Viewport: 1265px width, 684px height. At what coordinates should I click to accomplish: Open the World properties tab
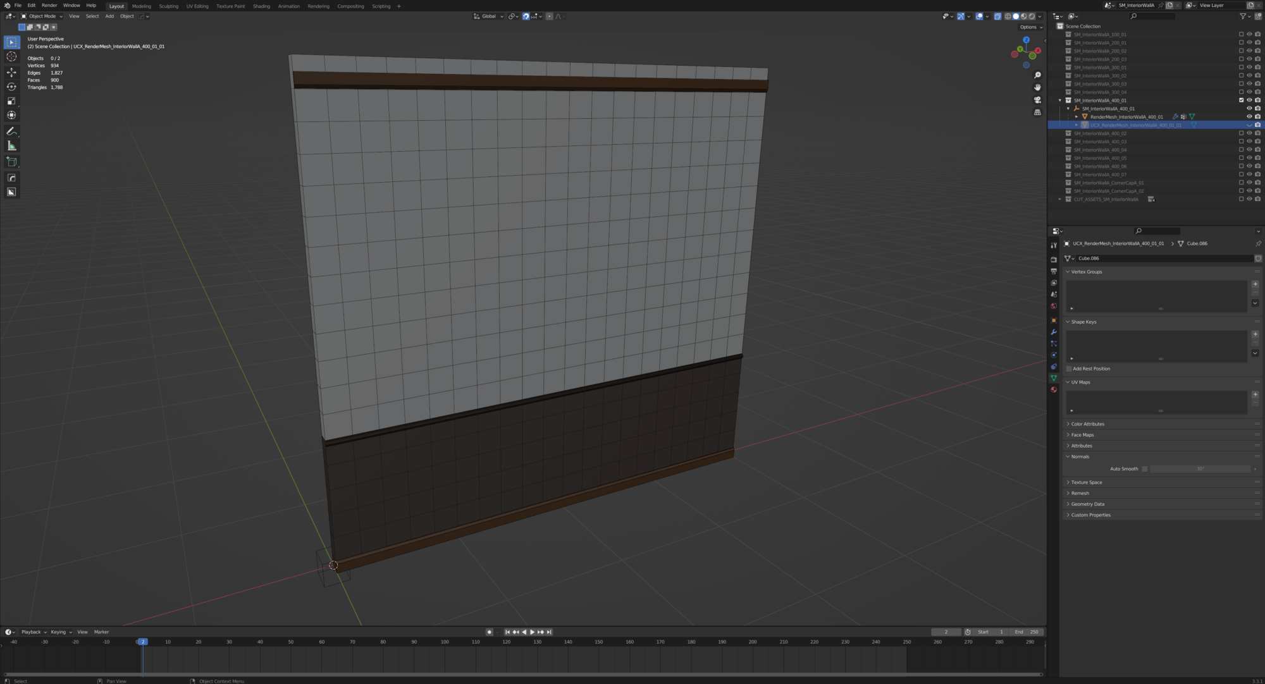click(1054, 306)
